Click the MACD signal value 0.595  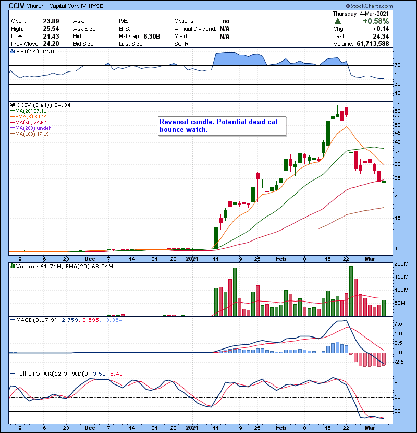pyautogui.click(x=91, y=320)
